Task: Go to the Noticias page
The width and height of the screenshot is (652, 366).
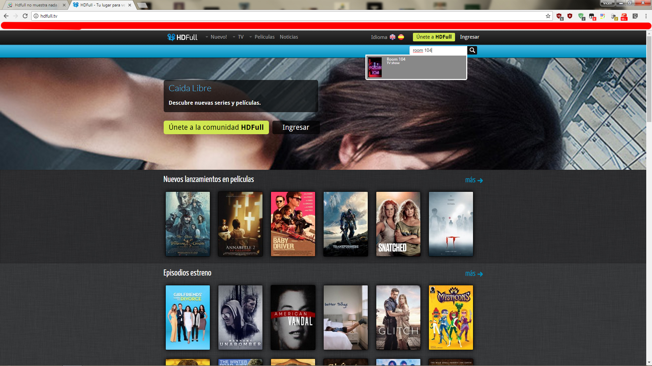Action: coord(289,37)
